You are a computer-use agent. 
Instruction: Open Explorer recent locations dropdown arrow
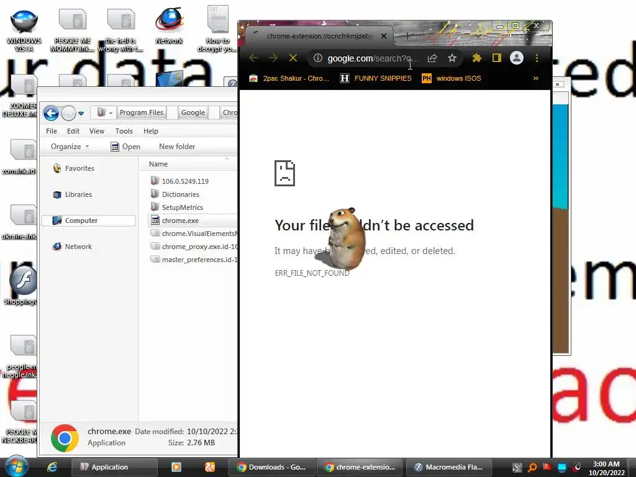[81, 114]
